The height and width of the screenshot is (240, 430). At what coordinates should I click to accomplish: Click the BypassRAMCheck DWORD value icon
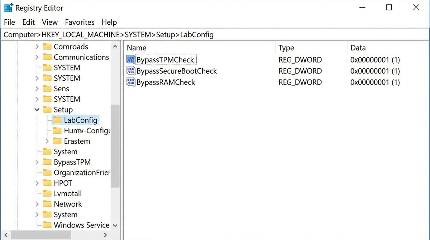coord(131,82)
